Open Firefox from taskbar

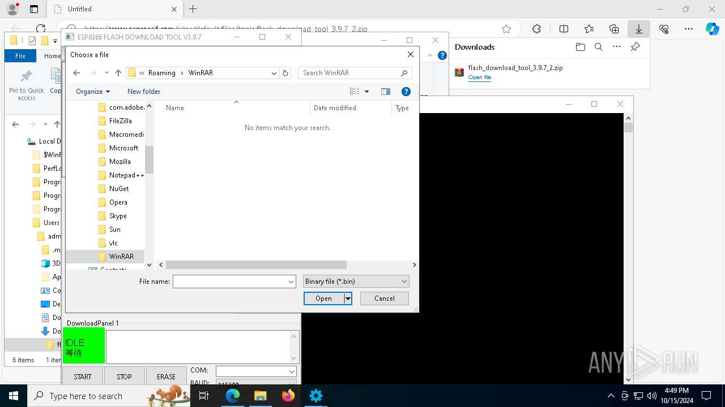click(288, 396)
